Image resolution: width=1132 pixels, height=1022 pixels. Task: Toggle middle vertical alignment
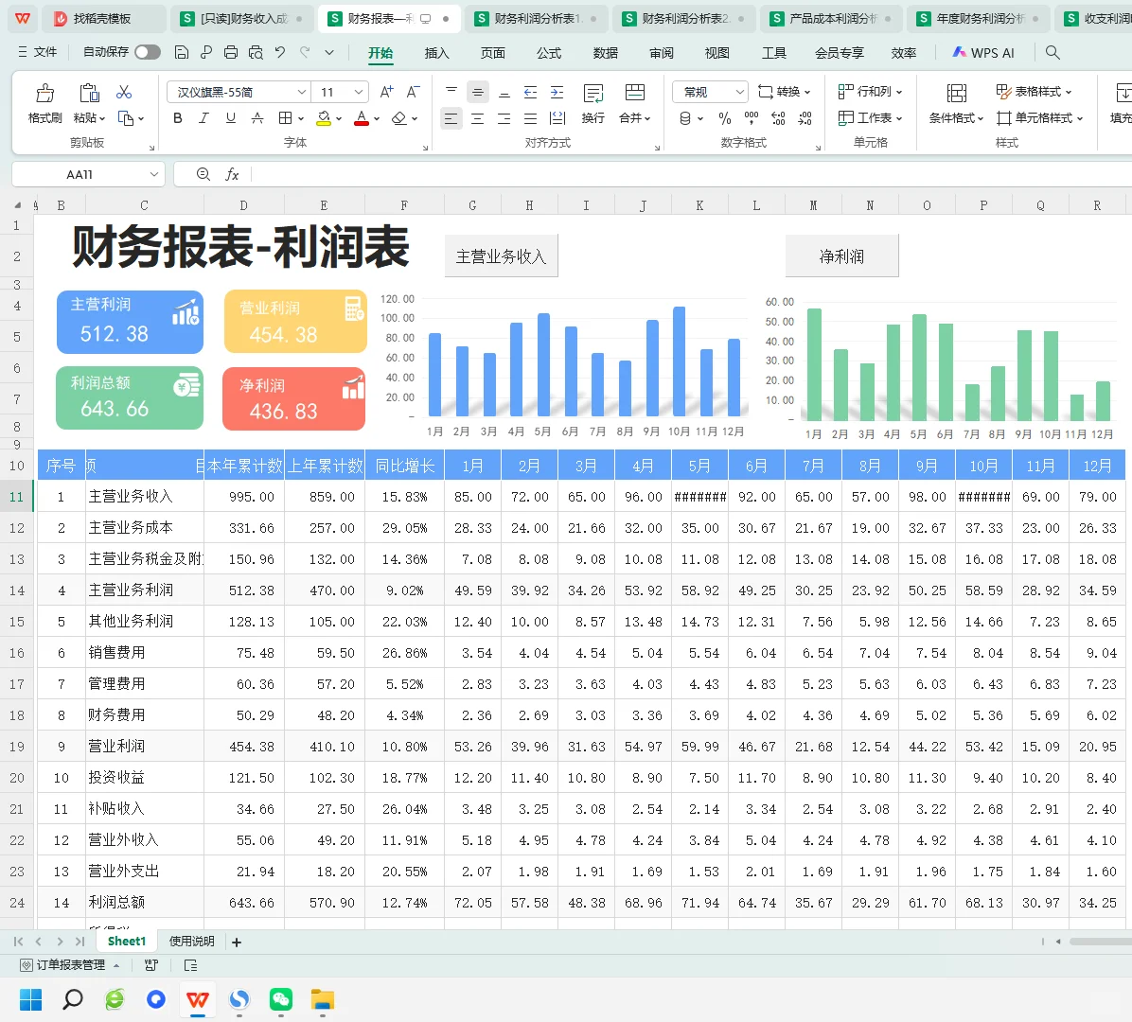(477, 93)
